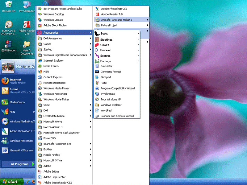The width and height of the screenshot is (247, 185).
Task: Click the Outlook Express icon
Action: pos(40,77)
